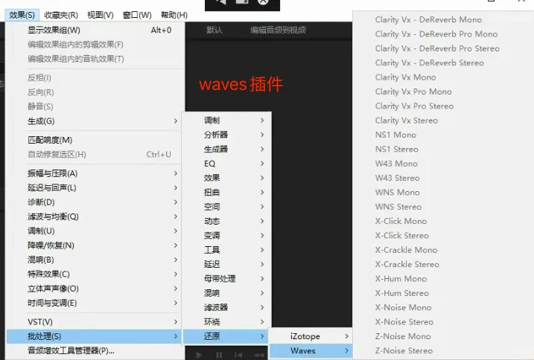Open the 收藏夹(R) menu

(61, 15)
